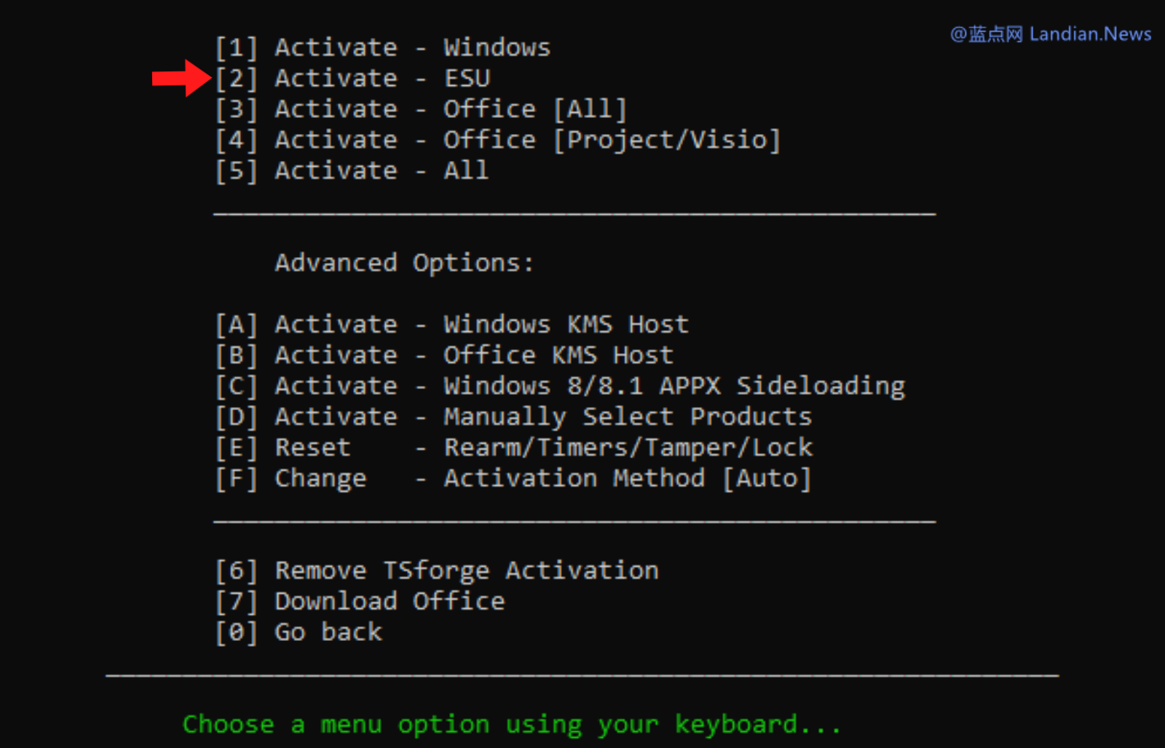The height and width of the screenshot is (748, 1165).
Task: Click the green keyboard prompt text
Action: click(512, 725)
